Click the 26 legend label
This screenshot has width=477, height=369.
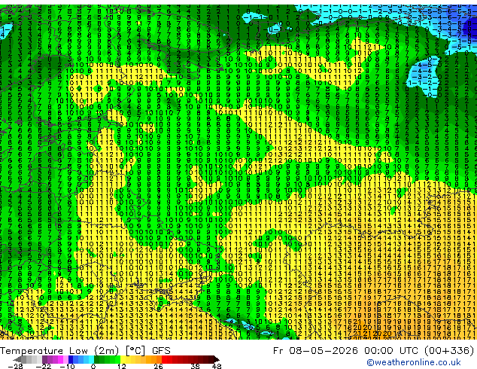point(158,366)
